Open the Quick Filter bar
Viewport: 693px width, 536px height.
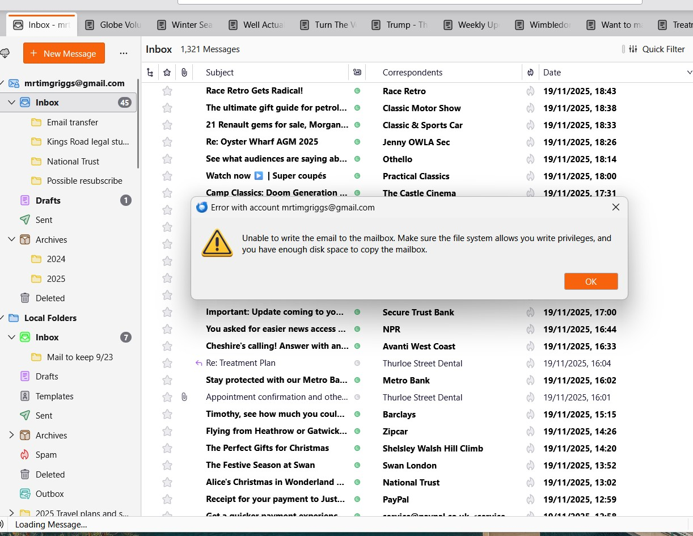[x=657, y=49]
